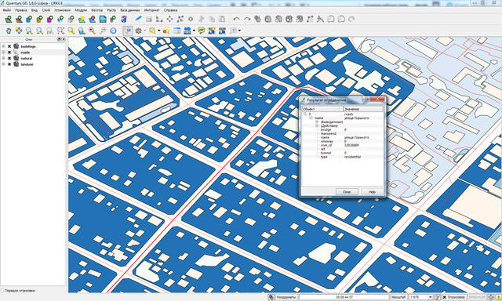Click the blue Refresh map icon

point(113,31)
